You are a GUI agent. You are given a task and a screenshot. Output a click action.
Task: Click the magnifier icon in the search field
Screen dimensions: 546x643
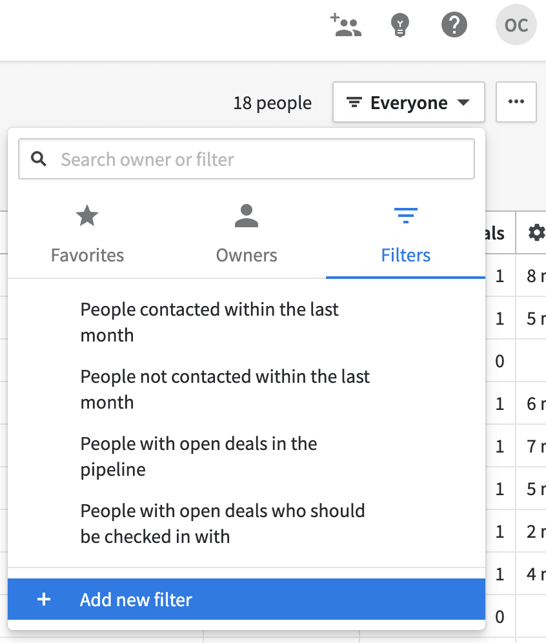(x=38, y=159)
